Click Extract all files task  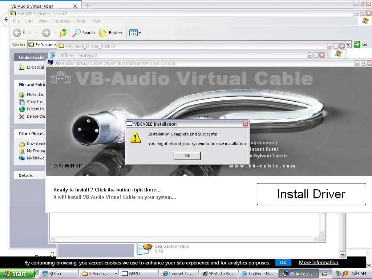(32, 67)
